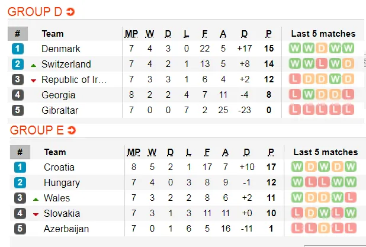Click the GROUP D heading
Screen dimensions: 366x247
tap(35, 12)
